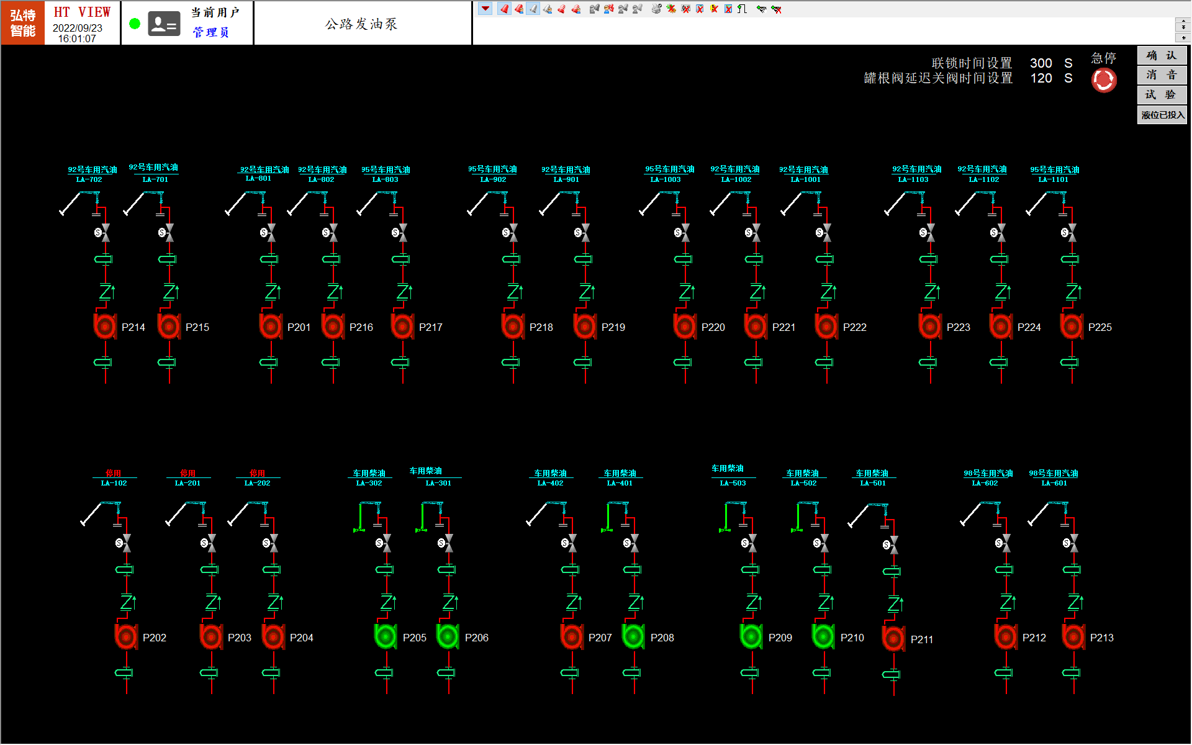Toggle the 液位已投入 status button
The width and height of the screenshot is (1192, 745).
(1162, 115)
